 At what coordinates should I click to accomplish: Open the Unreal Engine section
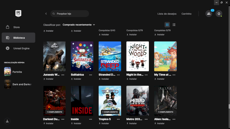coord(18,48)
